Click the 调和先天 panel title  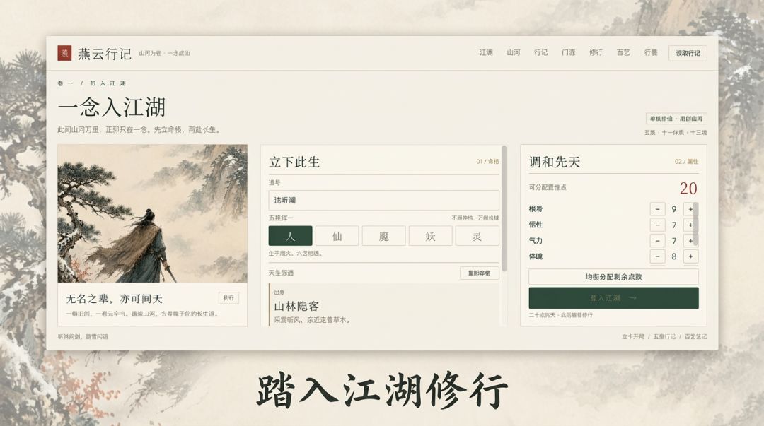tap(555, 162)
